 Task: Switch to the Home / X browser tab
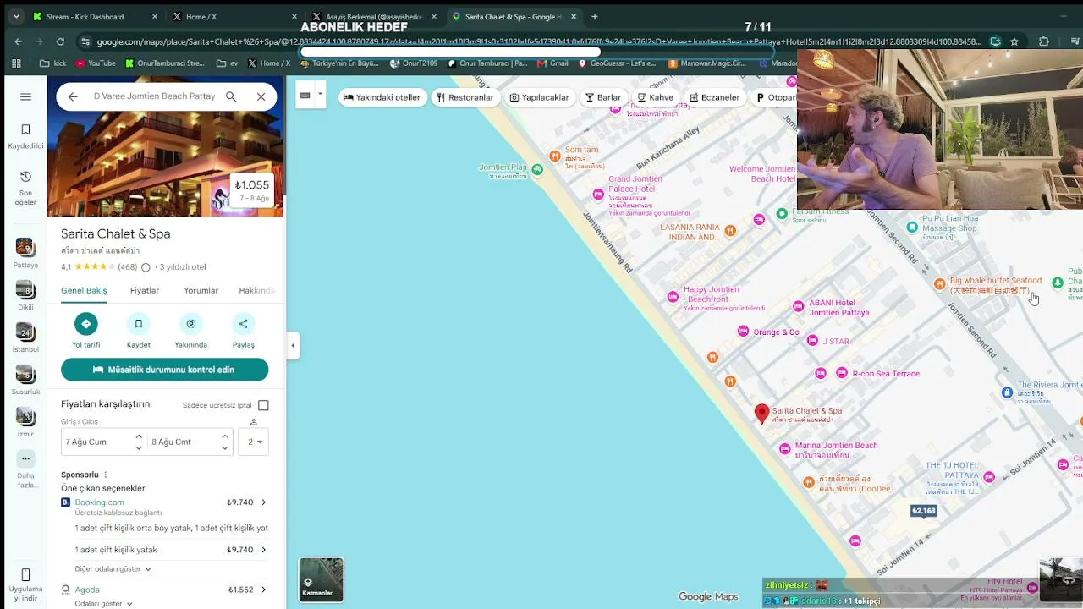pos(235,17)
